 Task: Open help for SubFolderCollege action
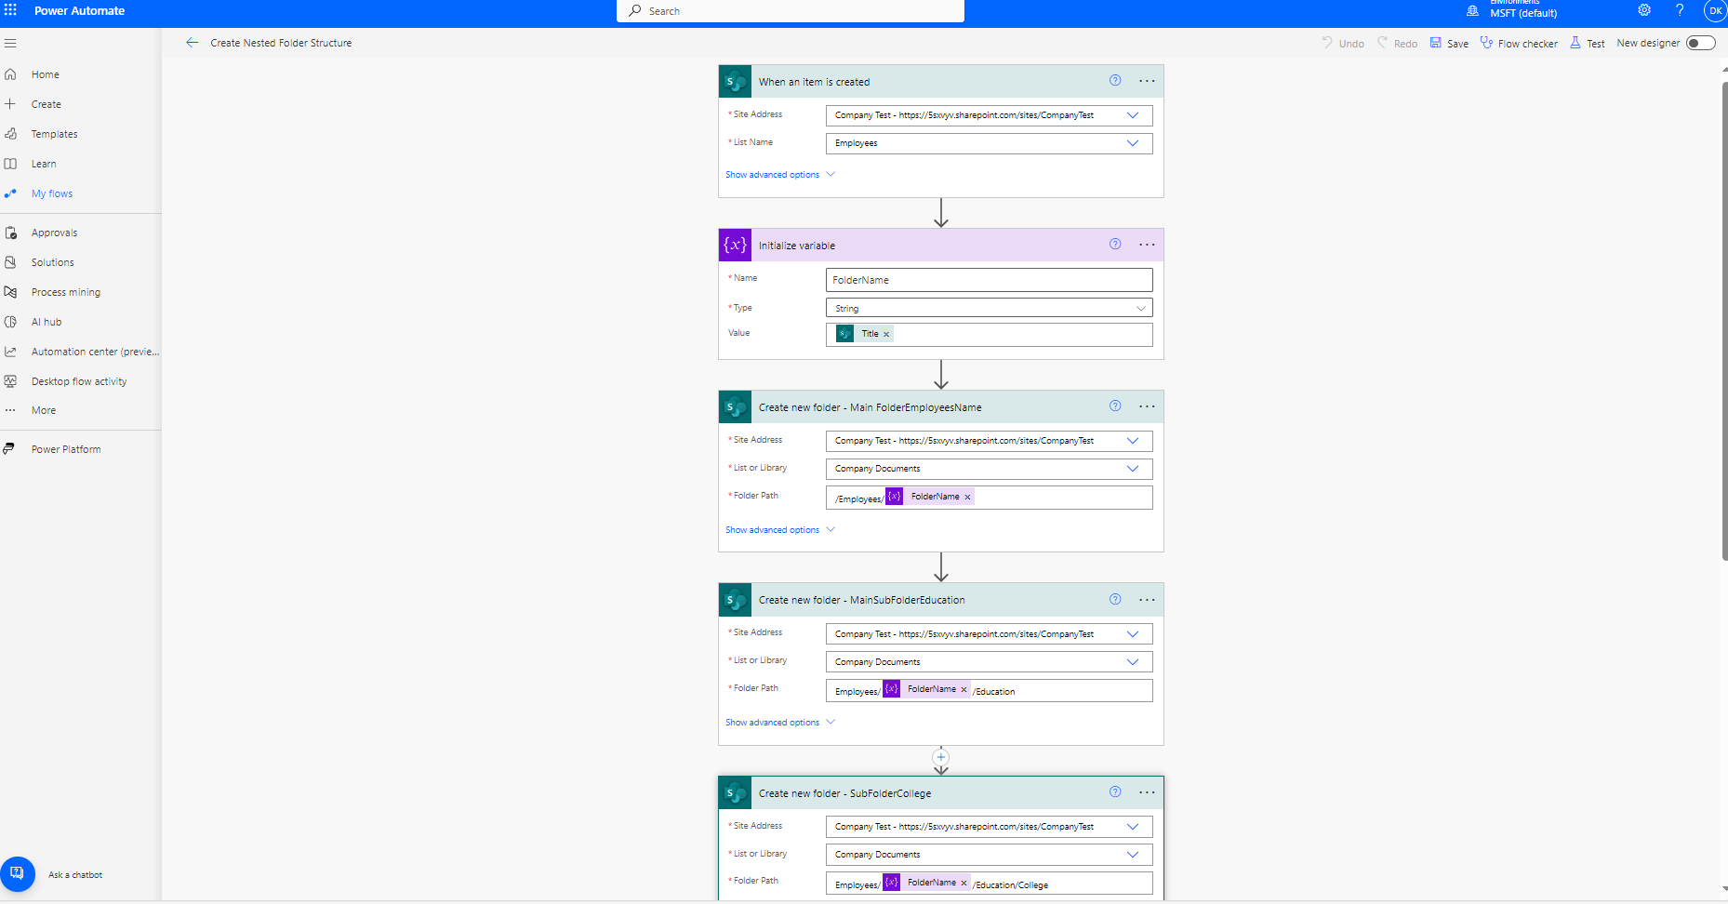point(1115,792)
